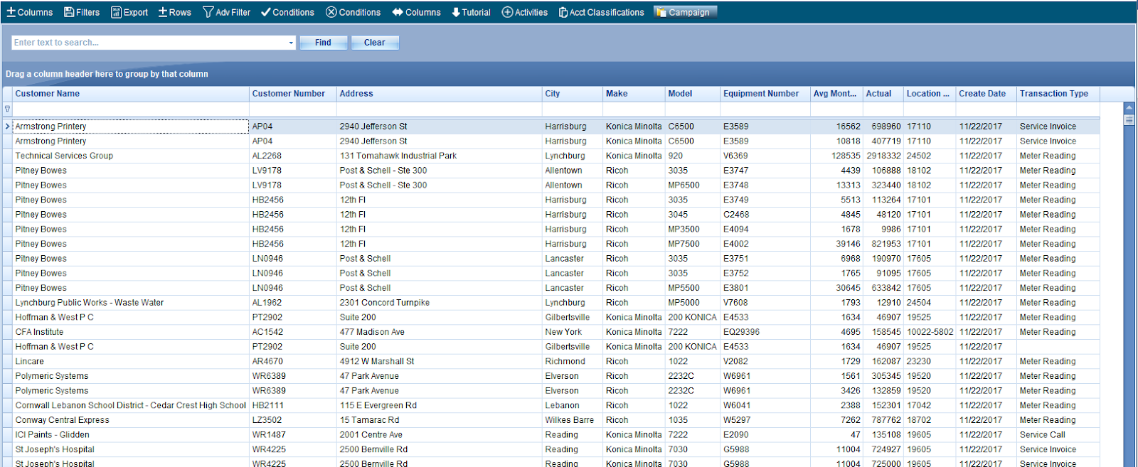Sort by the Customer Name column header

coord(131,94)
